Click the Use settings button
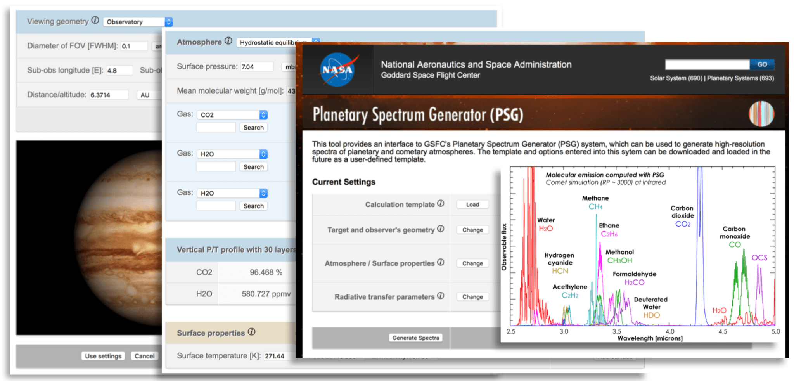 [x=103, y=356]
